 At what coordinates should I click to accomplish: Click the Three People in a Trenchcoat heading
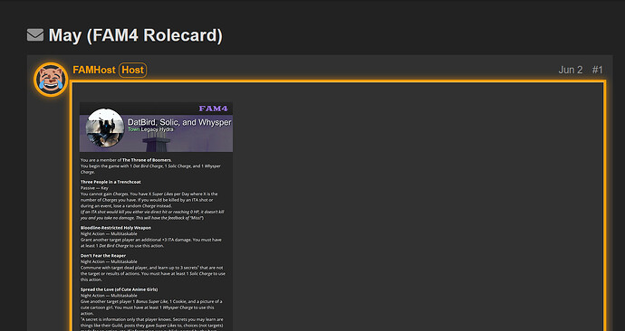point(111,182)
